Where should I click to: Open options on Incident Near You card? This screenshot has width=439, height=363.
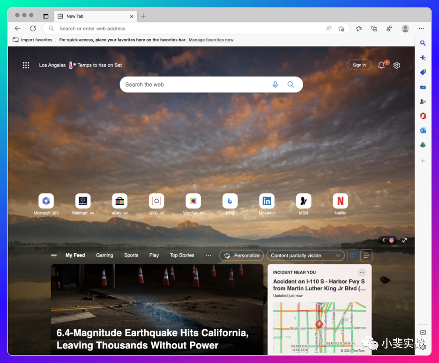[362, 272]
